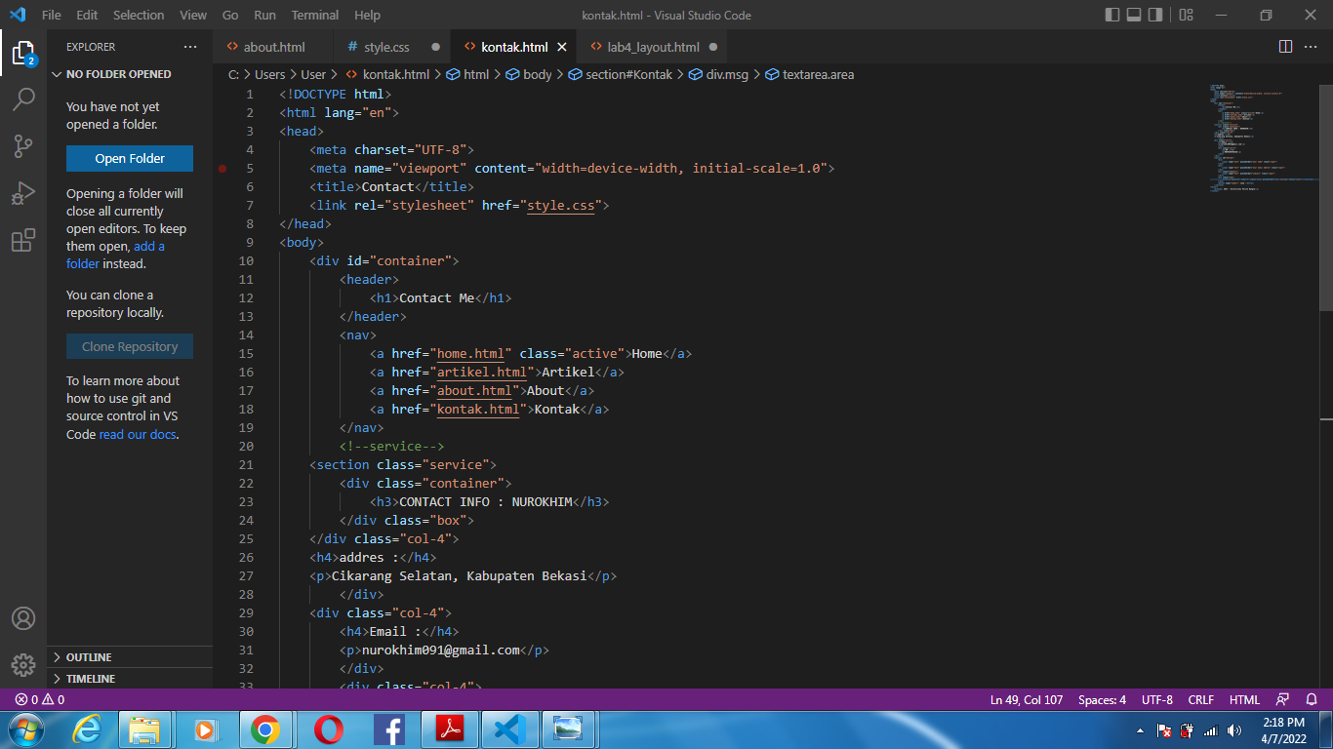Viewport: 1333px width, 749px height.
Task: Open the Extensions view
Action: [x=23, y=239]
